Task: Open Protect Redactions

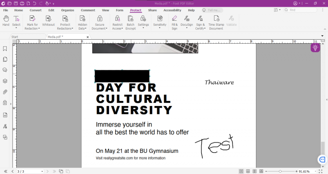Action: 65,23
